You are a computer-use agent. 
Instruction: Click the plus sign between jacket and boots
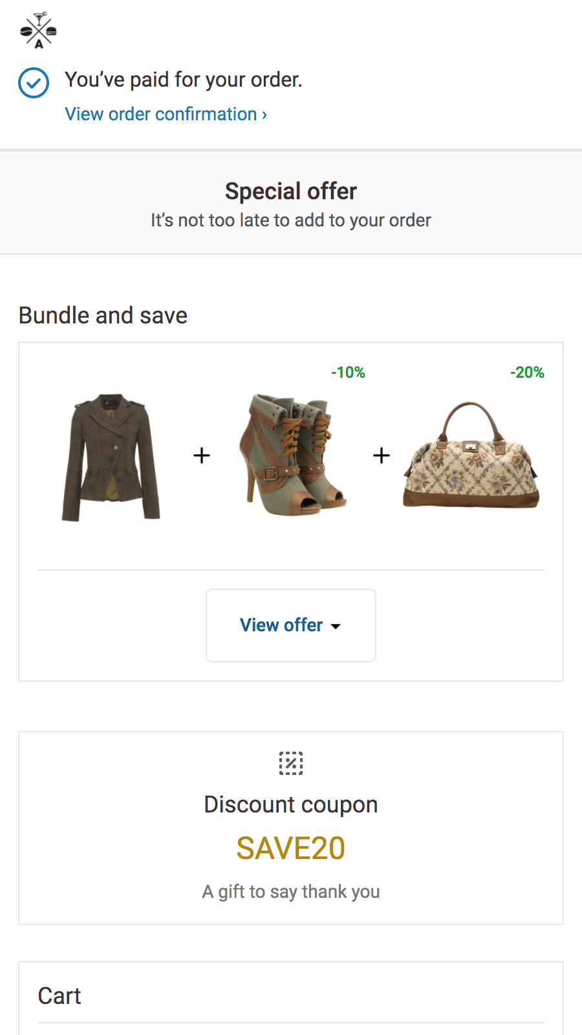[201, 456]
